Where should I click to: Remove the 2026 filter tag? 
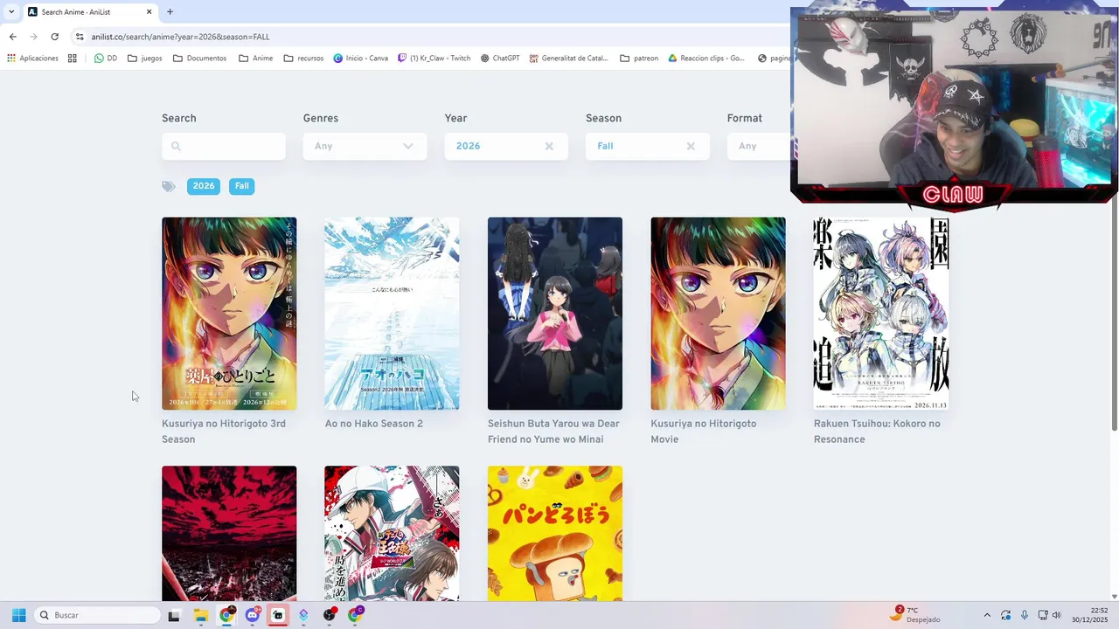(x=204, y=186)
